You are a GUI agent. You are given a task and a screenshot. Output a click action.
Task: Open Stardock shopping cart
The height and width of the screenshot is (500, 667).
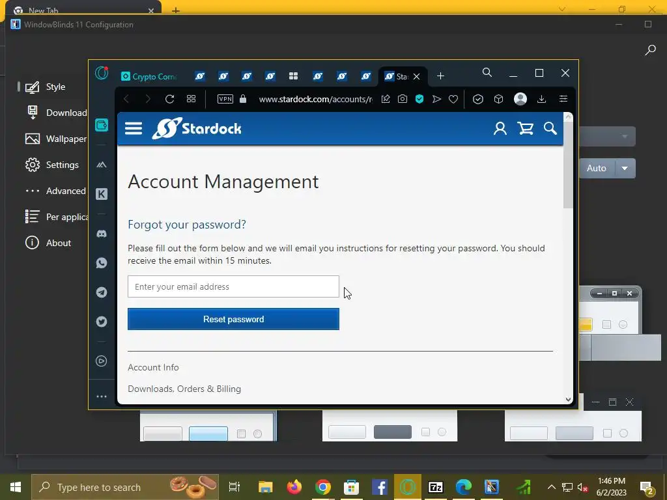click(x=526, y=128)
